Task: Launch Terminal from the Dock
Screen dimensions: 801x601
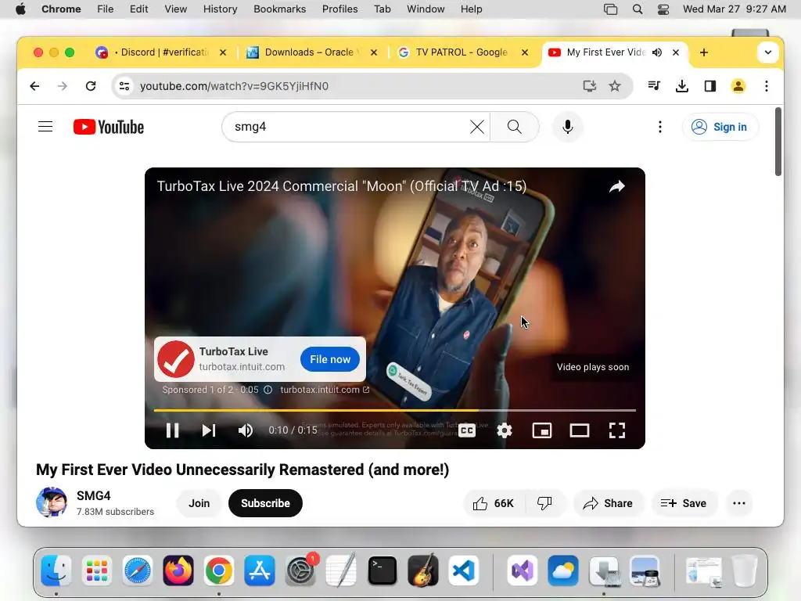Action: [x=382, y=570]
